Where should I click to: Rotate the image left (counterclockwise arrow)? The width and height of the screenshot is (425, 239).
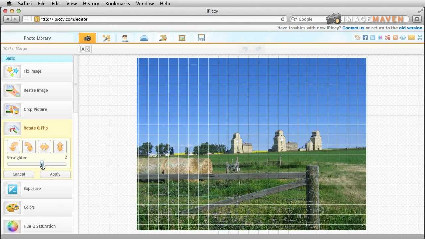13,147
